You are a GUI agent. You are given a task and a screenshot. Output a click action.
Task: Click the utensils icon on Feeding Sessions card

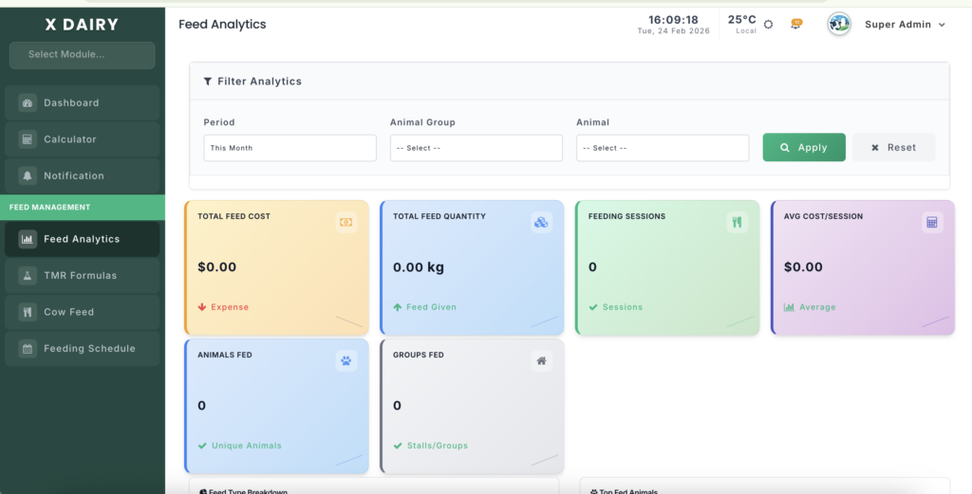(x=737, y=222)
